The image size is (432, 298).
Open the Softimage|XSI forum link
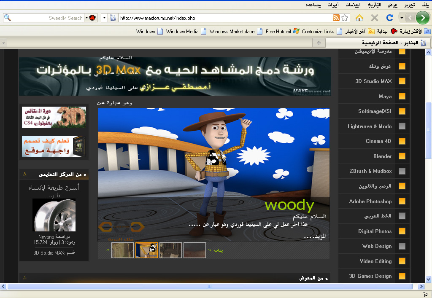pos(375,111)
